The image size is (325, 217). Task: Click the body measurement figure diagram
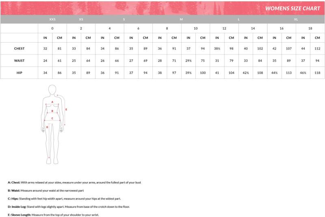(x=52, y=124)
